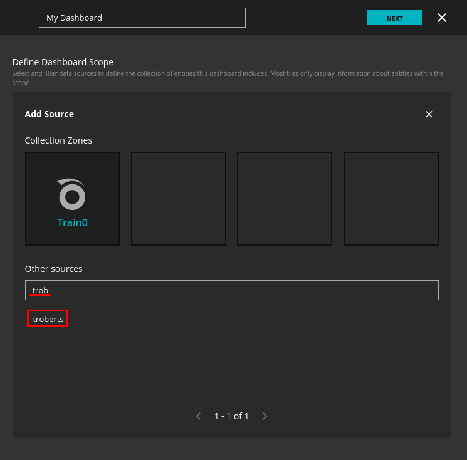Focus the Other sources search box

232,290
